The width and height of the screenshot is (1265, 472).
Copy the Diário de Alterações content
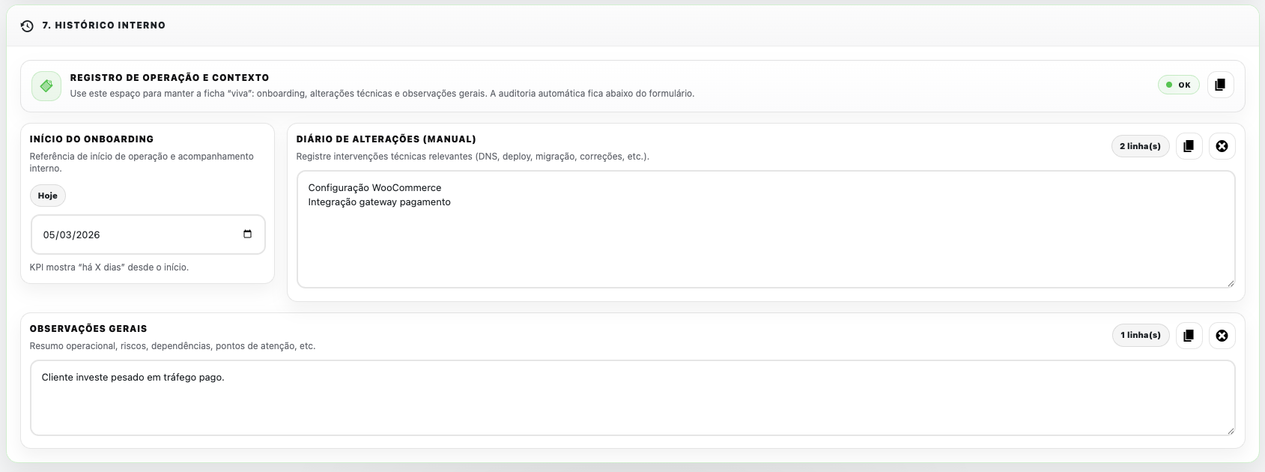click(1189, 146)
